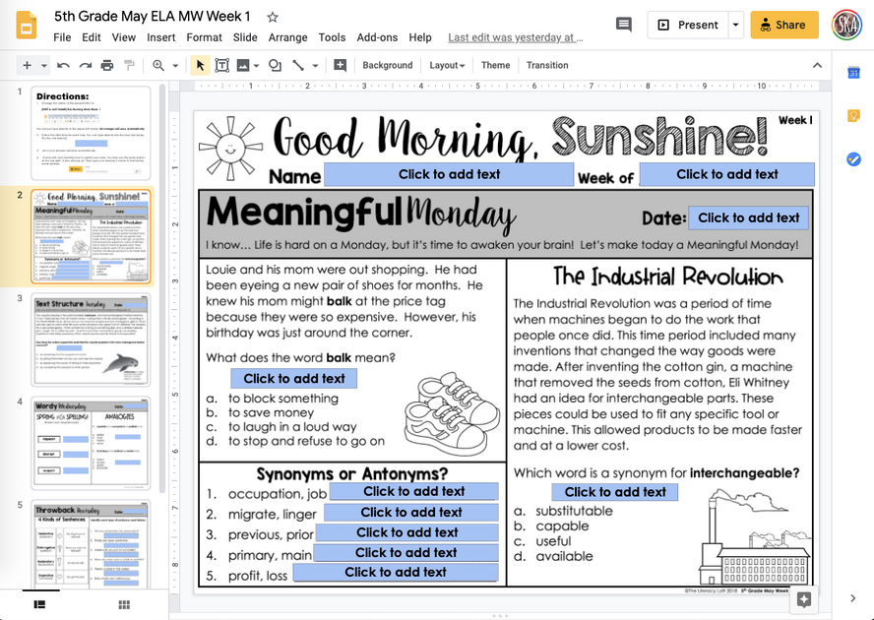This screenshot has width=874, height=620.
Task: Click the Share button
Action: tap(784, 24)
